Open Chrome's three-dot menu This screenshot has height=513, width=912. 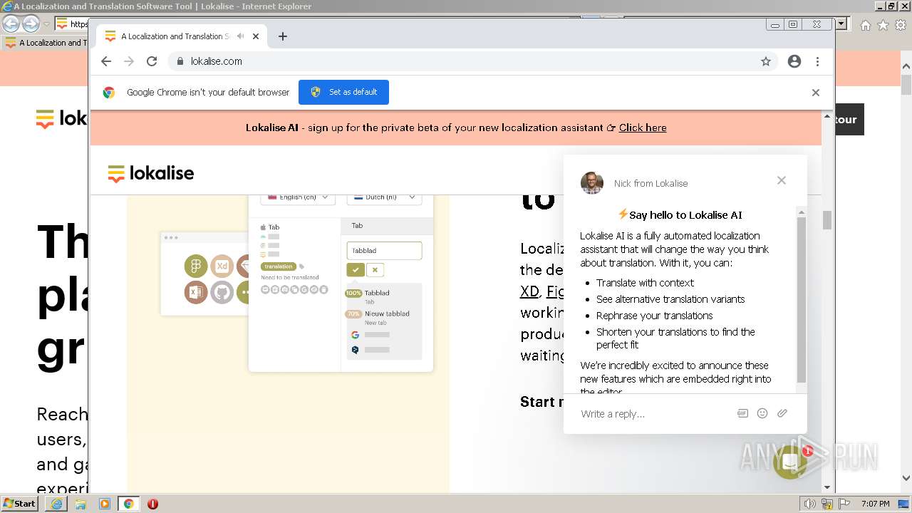[x=817, y=61]
